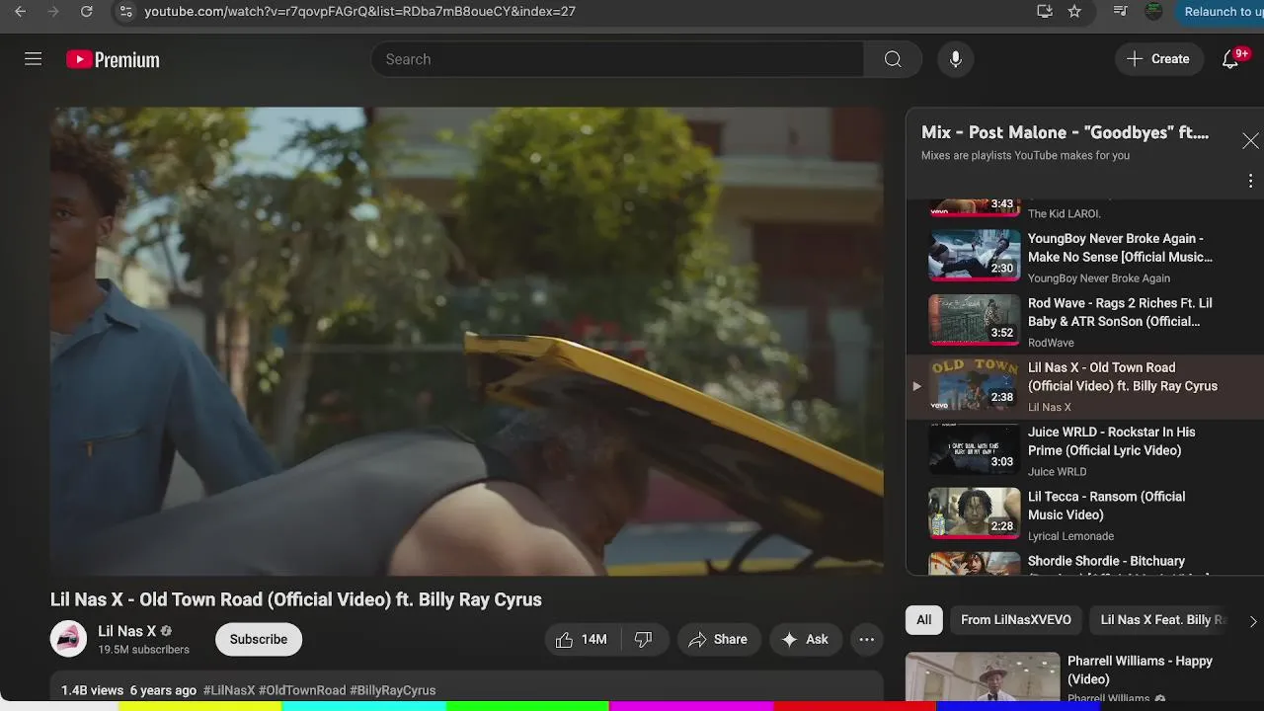
Task: Select Old Town Road playlist thumbnail
Action: click(975, 384)
